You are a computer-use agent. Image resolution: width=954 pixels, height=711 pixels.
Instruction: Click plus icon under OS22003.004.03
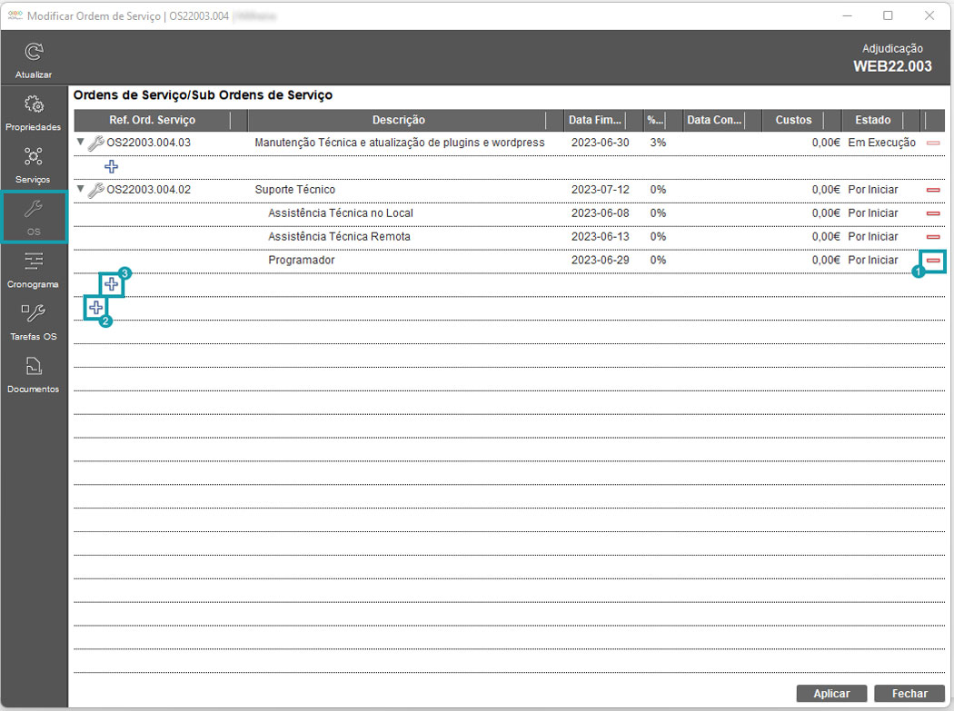pos(112,166)
